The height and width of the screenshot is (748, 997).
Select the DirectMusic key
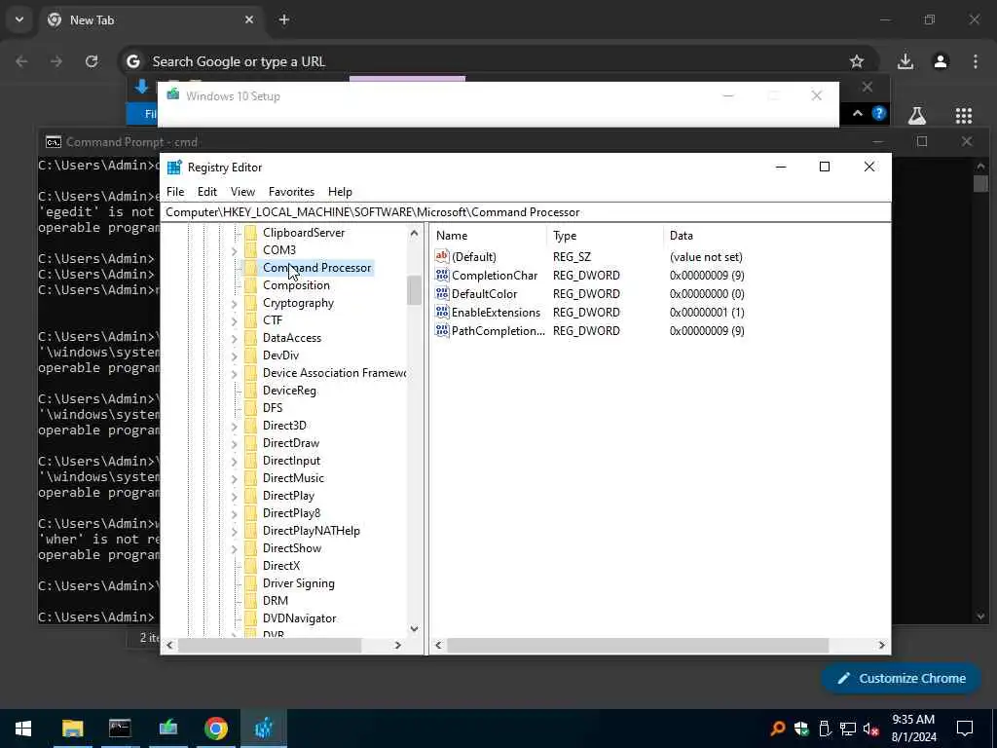pos(293,477)
